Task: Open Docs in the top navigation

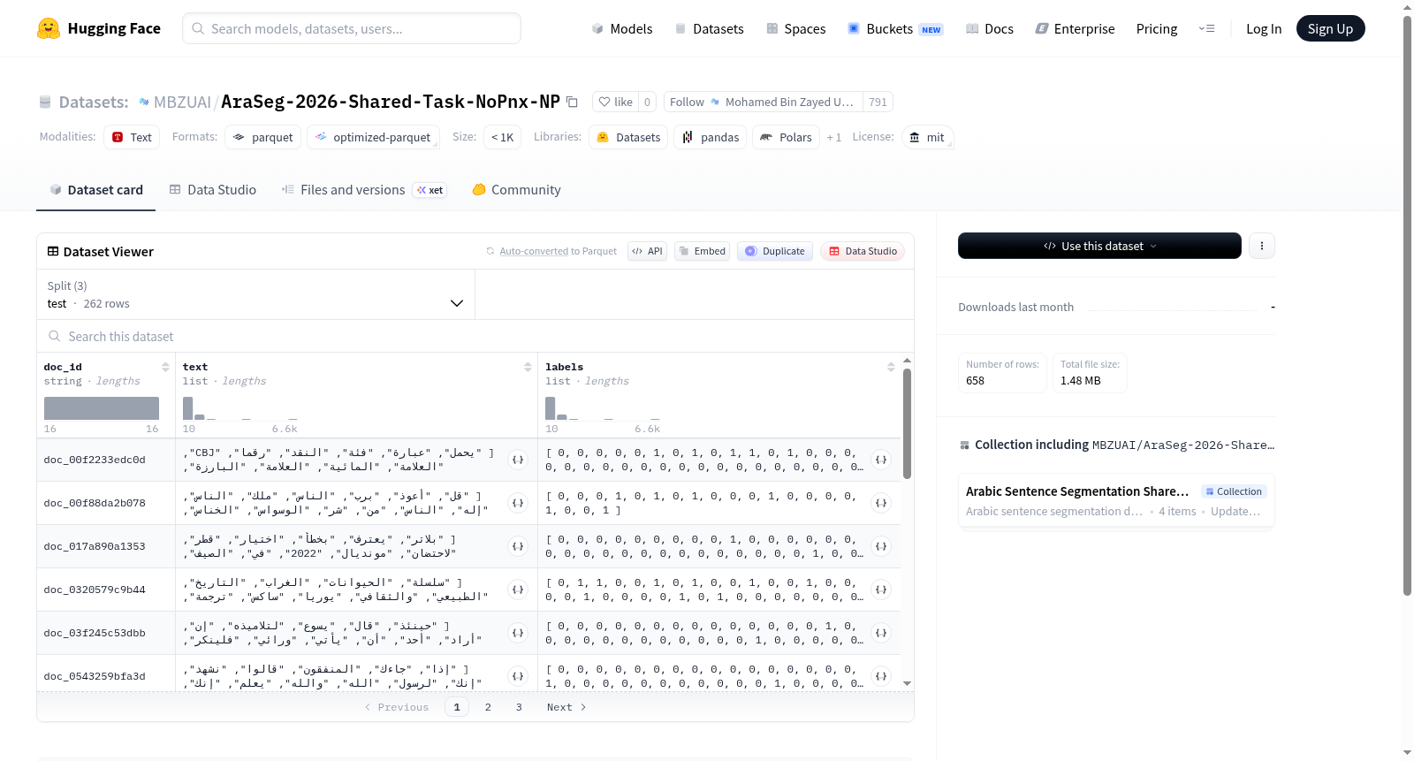Action: click(990, 28)
